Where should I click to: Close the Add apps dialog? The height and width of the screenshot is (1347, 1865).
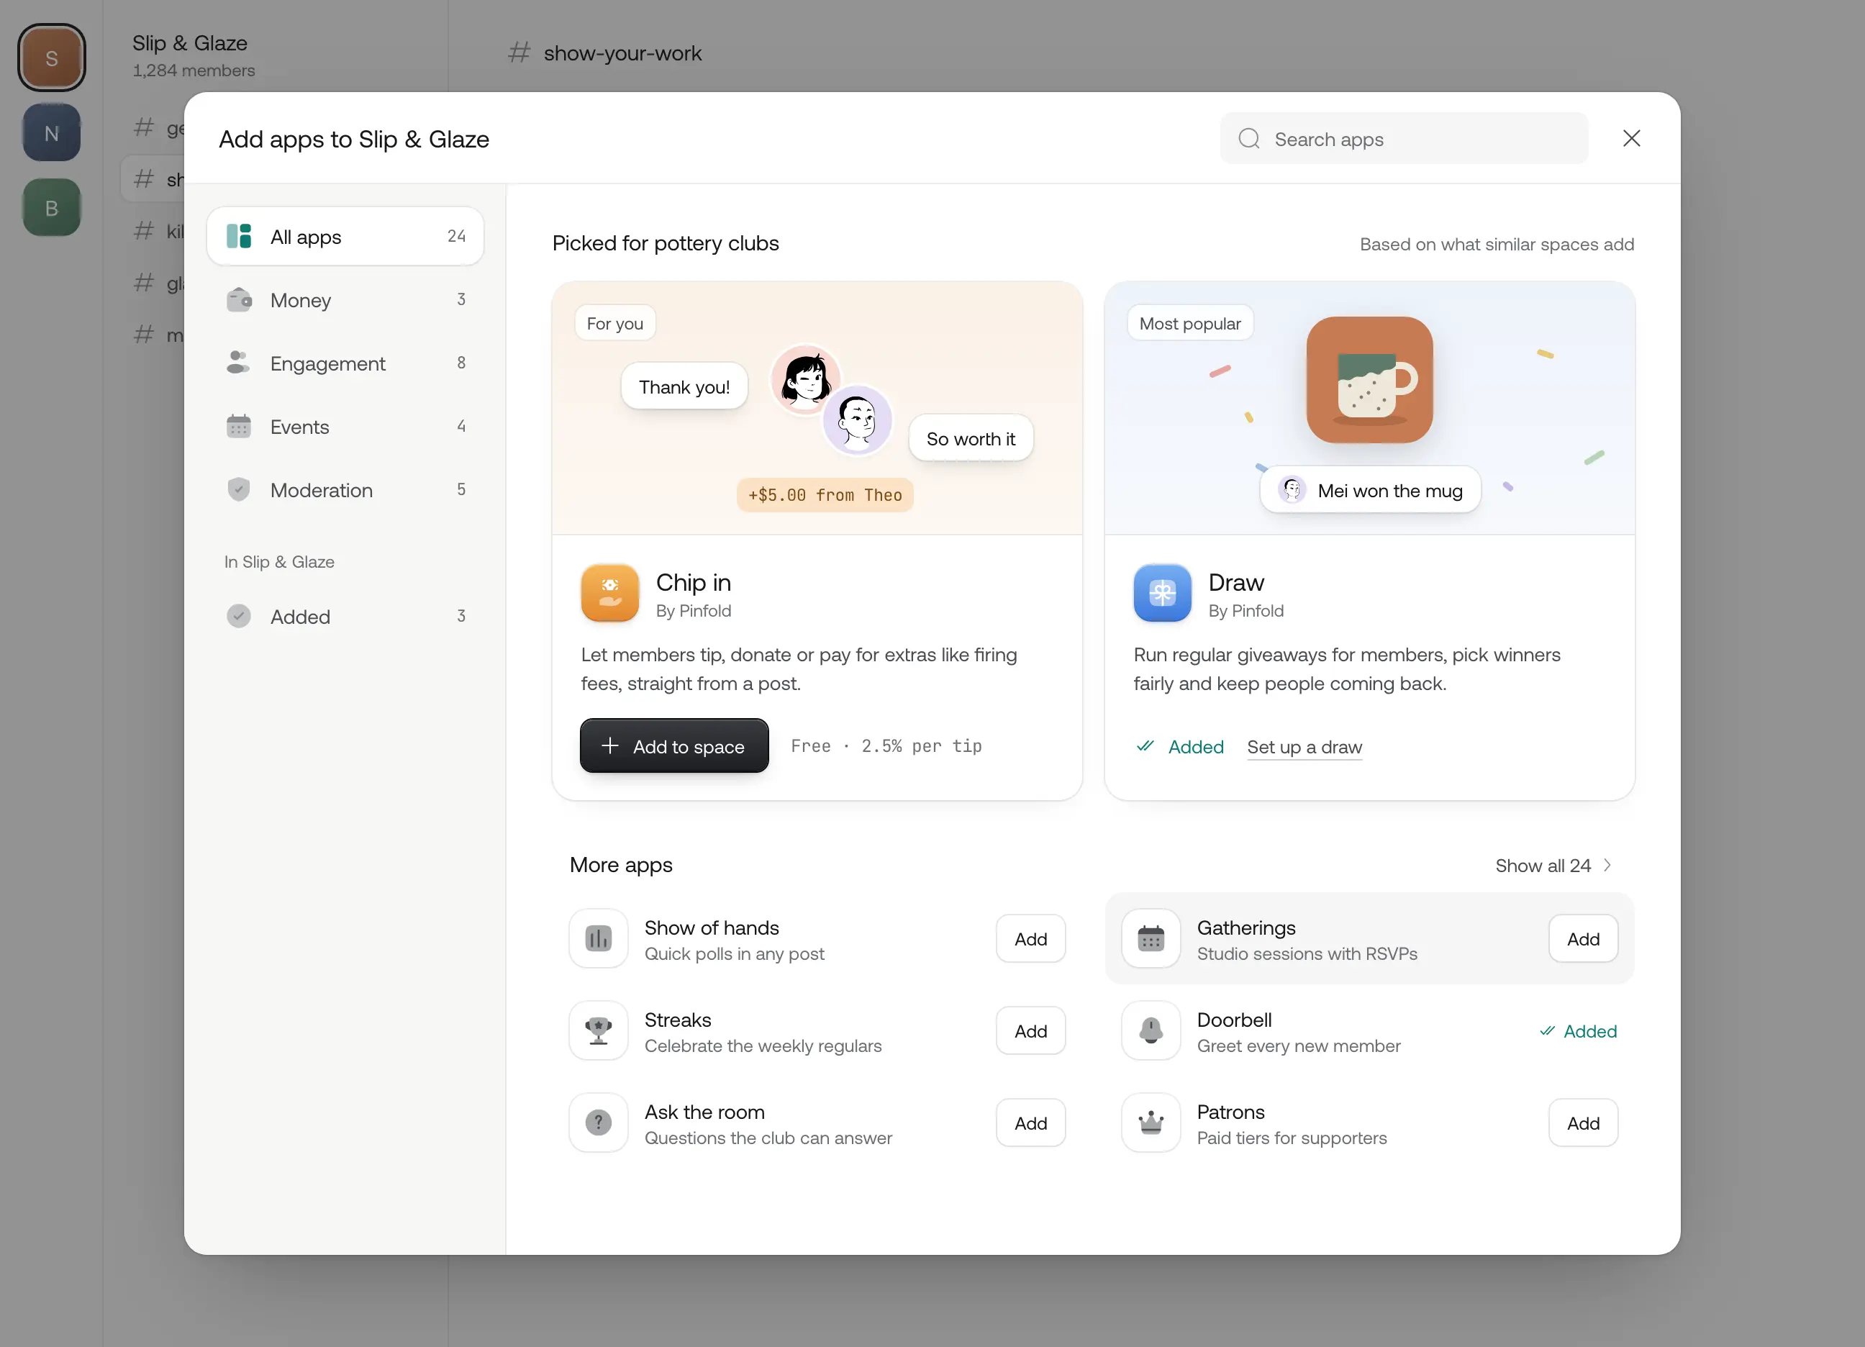click(x=1631, y=138)
